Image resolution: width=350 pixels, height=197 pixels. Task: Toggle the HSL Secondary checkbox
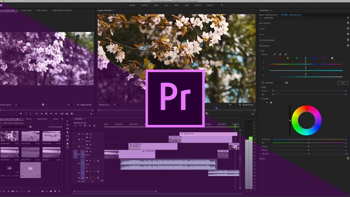pos(348,45)
